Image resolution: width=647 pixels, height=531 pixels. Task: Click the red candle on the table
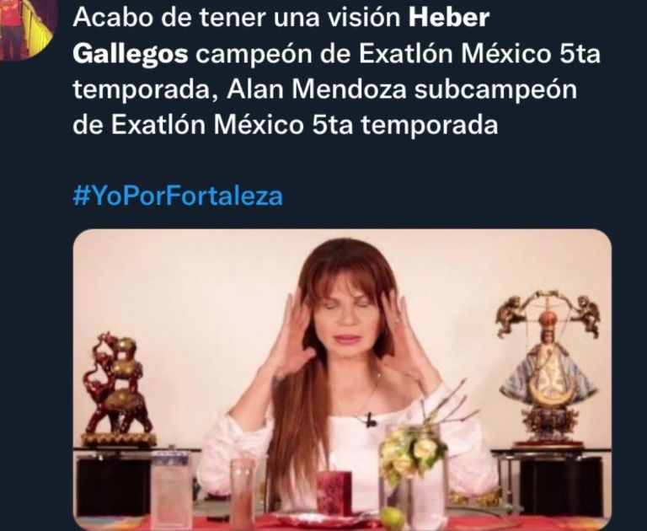click(x=334, y=492)
